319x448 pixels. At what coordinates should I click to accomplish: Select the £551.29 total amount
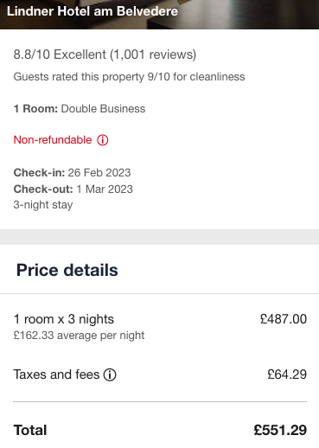(x=280, y=430)
